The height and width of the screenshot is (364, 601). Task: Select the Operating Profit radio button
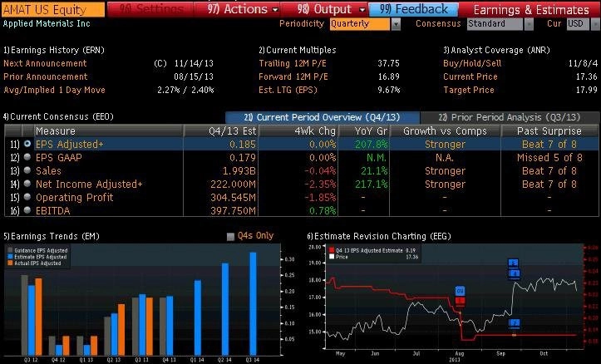coord(27,197)
